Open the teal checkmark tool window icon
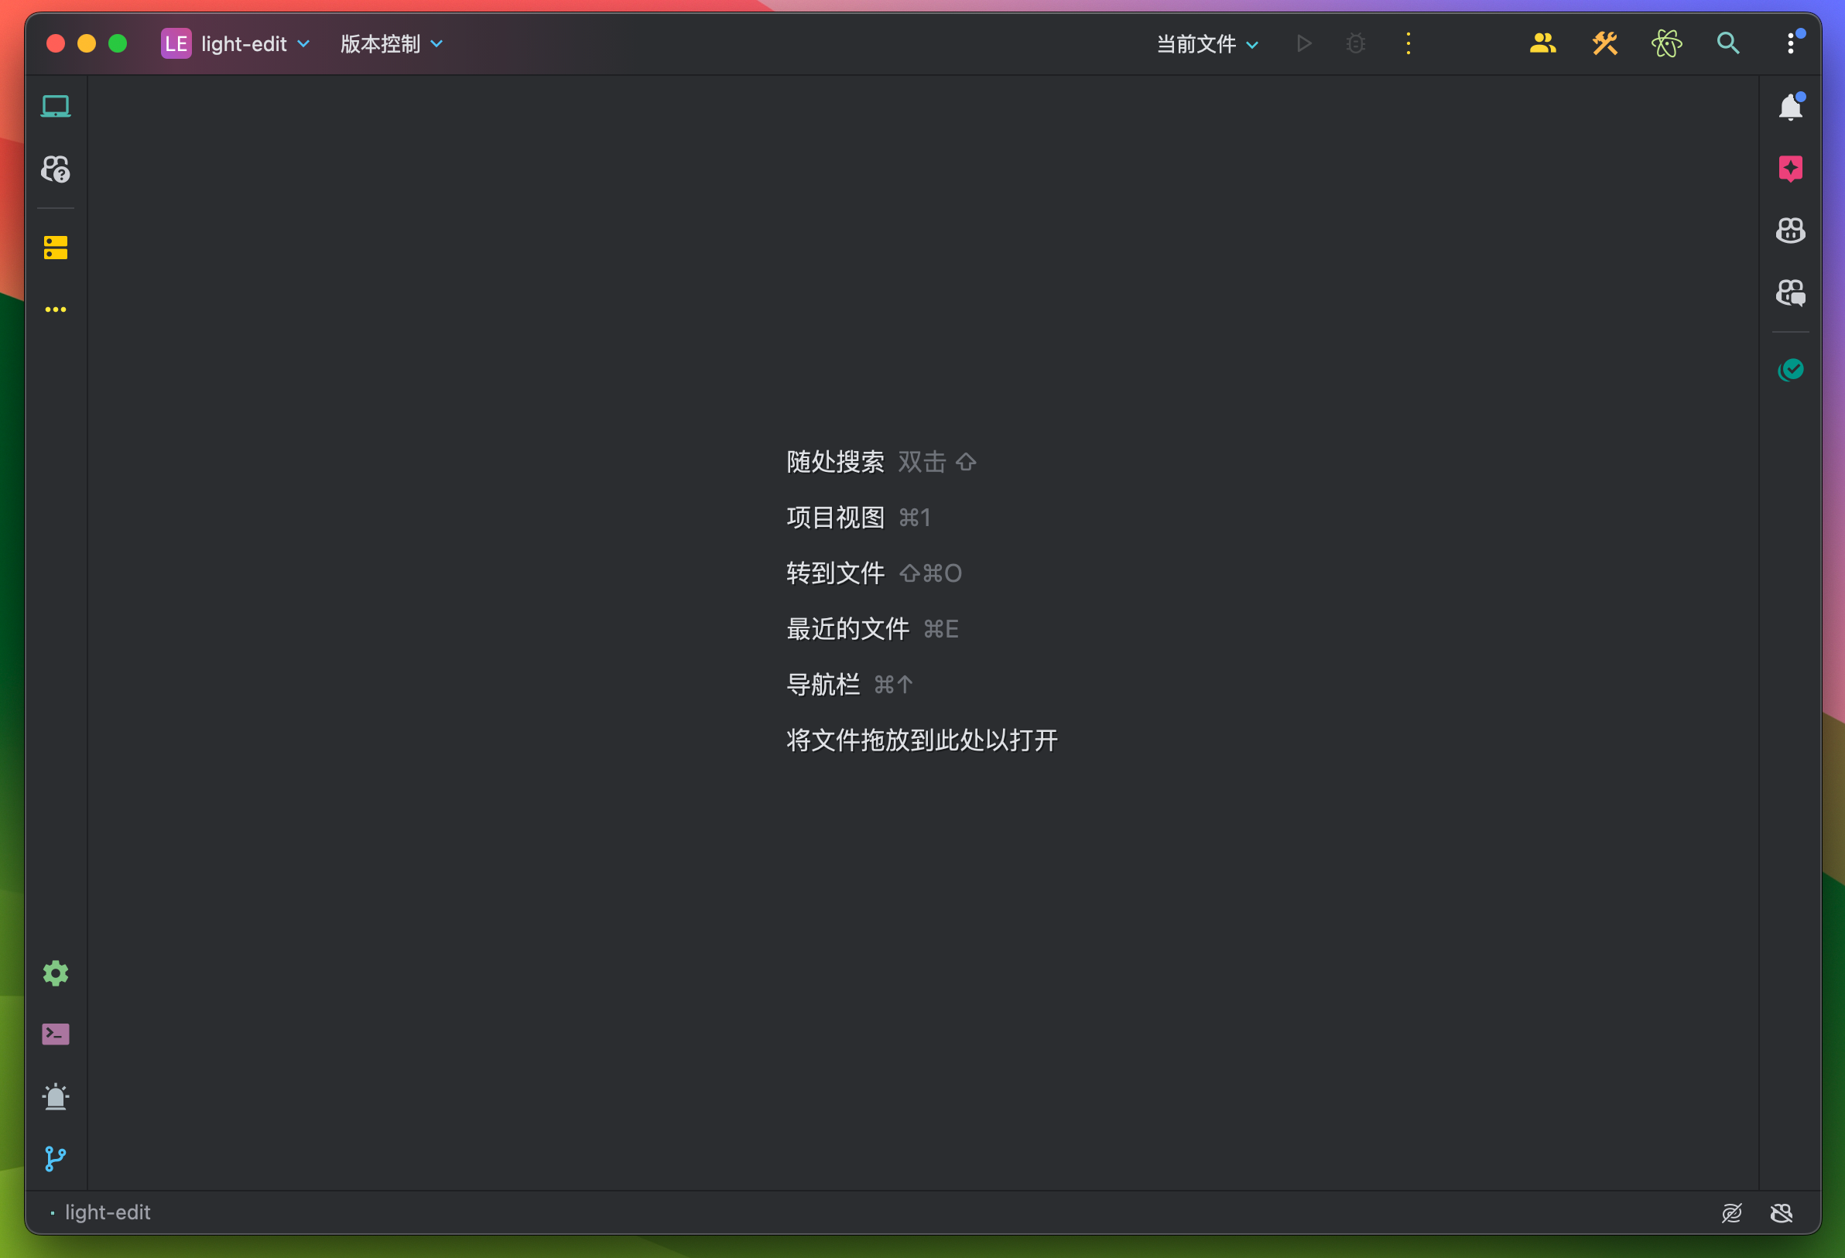Viewport: 1845px width, 1258px height. 1791,370
